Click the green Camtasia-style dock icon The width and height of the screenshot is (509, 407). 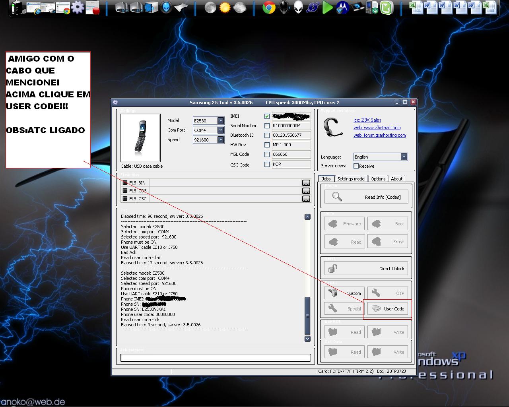coord(387,8)
